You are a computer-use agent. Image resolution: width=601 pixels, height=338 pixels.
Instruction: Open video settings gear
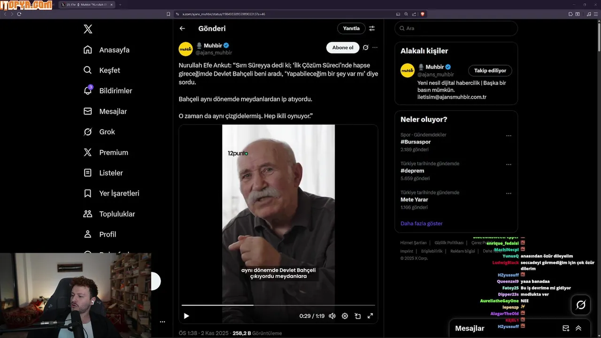(345, 316)
